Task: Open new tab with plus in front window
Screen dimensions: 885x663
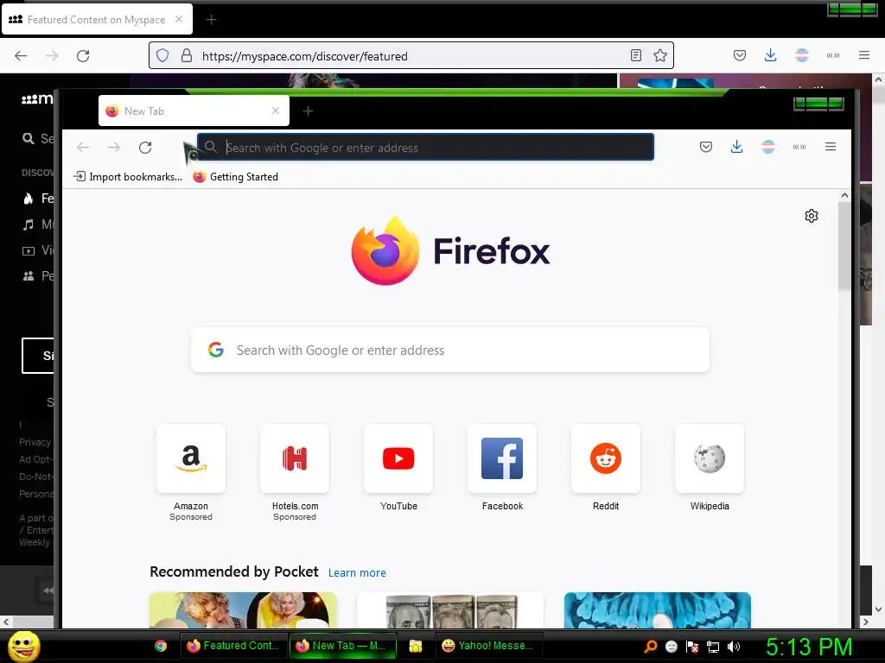Action: coord(308,111)
